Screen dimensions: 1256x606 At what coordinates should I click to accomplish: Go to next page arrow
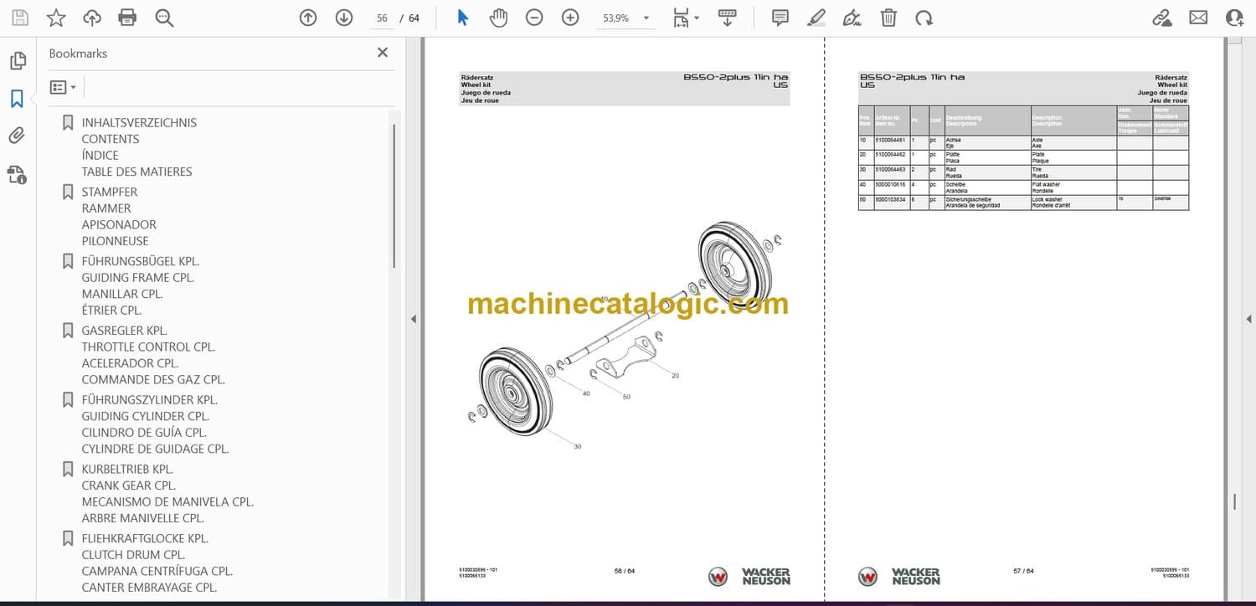(344, 18)
